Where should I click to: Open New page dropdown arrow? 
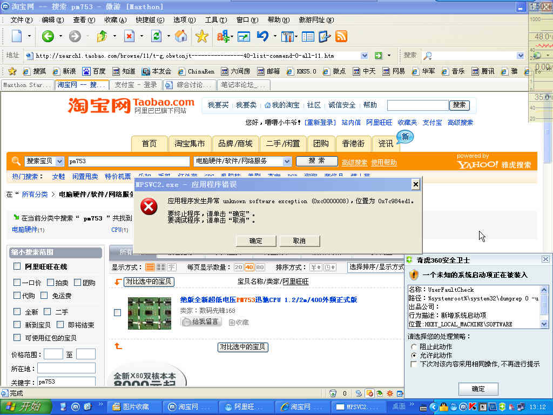(x=29, y=36)
